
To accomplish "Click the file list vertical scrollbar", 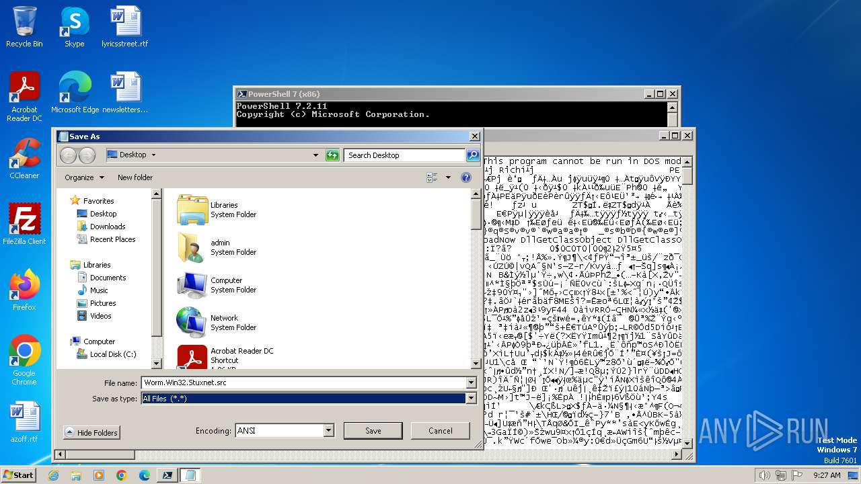I will point(476,278).
